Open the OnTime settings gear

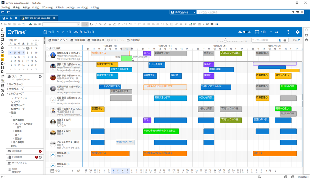coord(297,32)
